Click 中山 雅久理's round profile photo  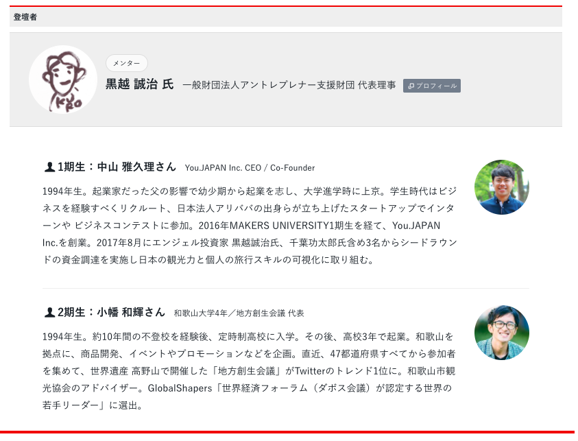pos(502,187)
